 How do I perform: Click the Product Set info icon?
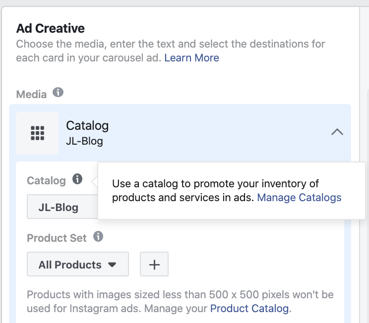coord(98,236)
